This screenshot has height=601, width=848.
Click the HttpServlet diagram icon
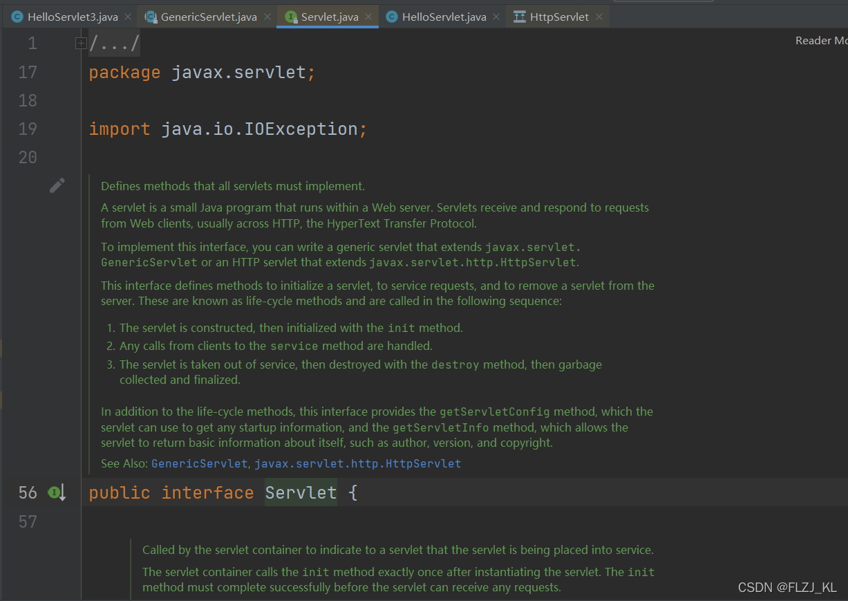(520, 17)
